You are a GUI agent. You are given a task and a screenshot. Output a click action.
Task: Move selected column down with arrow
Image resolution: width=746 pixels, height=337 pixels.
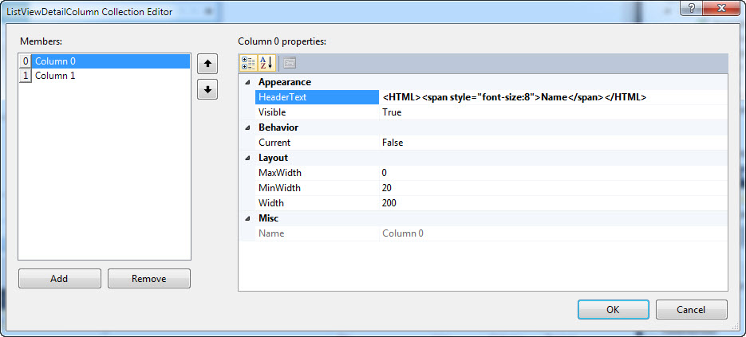207,89
